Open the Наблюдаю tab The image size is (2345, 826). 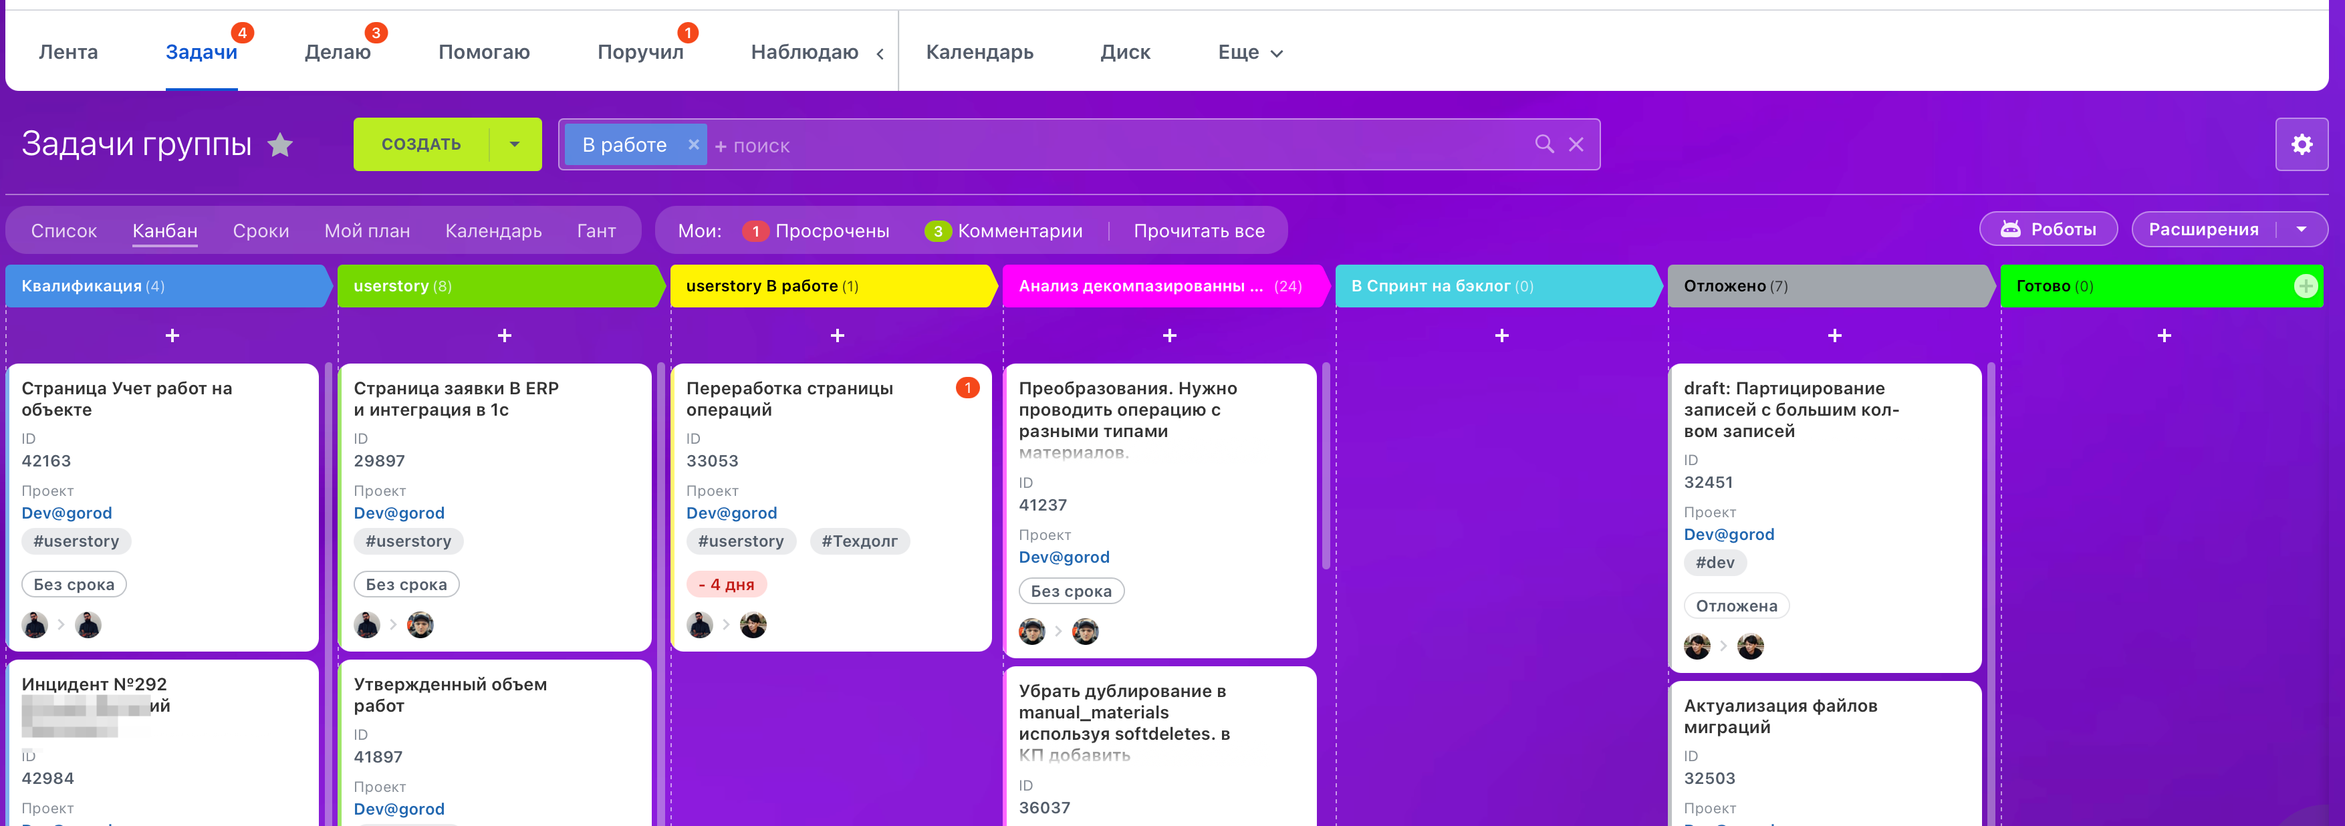click(805, 53)
